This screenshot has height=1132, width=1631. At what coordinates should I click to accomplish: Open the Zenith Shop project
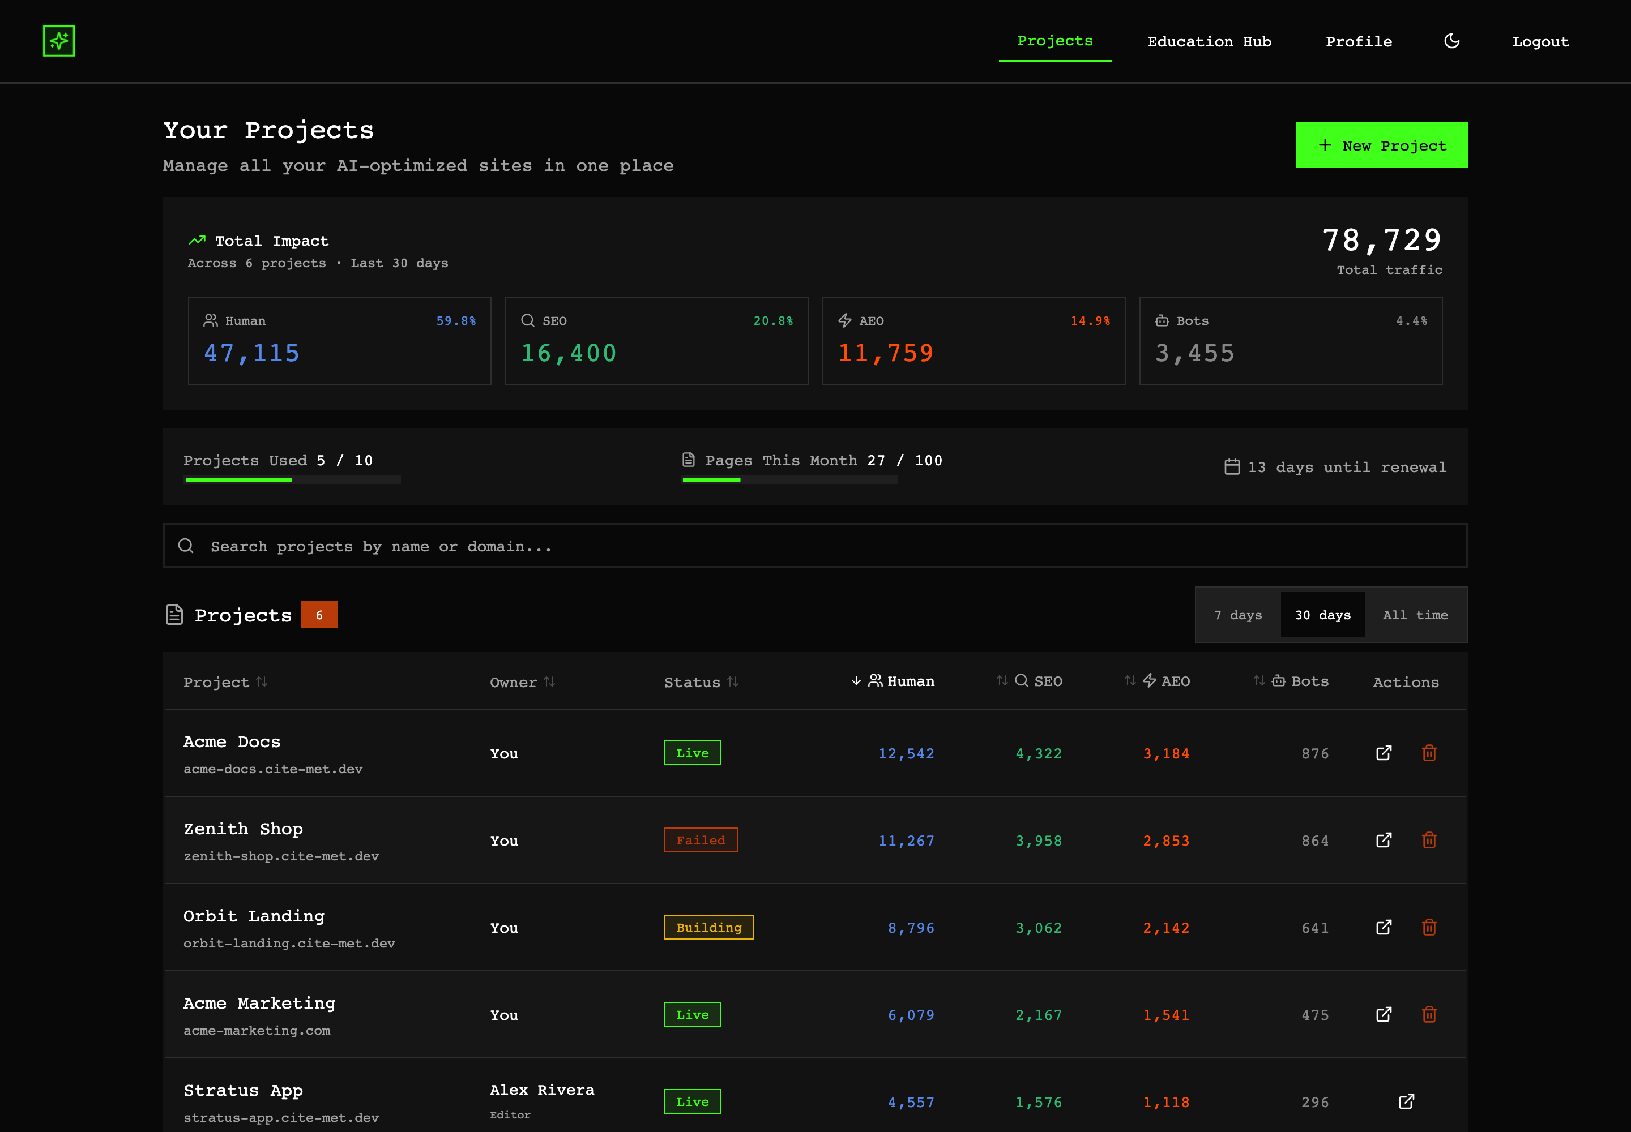coord(244,829)
